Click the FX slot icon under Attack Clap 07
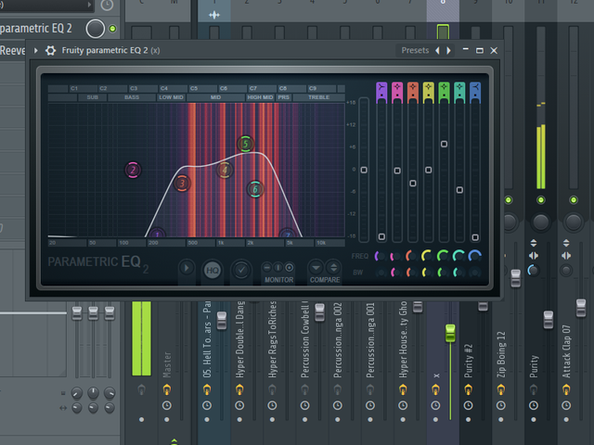 tap(566, 389)
